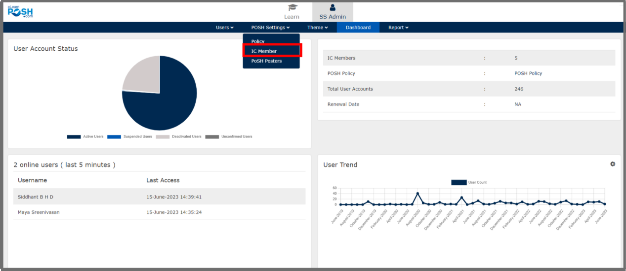Select PoSH Posters menu entry

[266, 61]
